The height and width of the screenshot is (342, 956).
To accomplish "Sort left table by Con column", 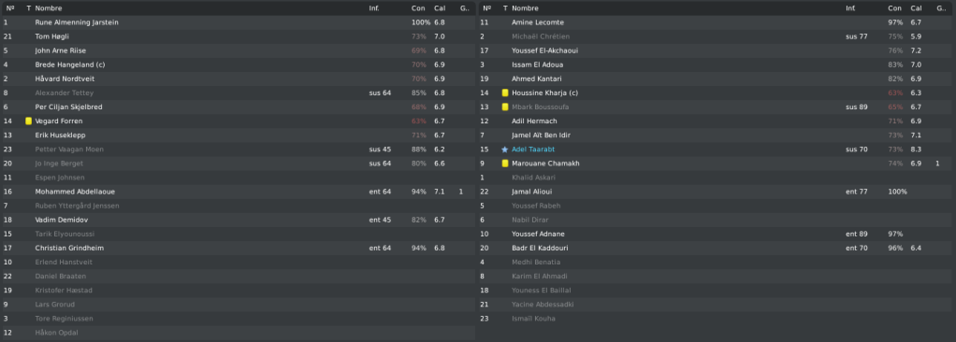I will [x=417, y=8].
